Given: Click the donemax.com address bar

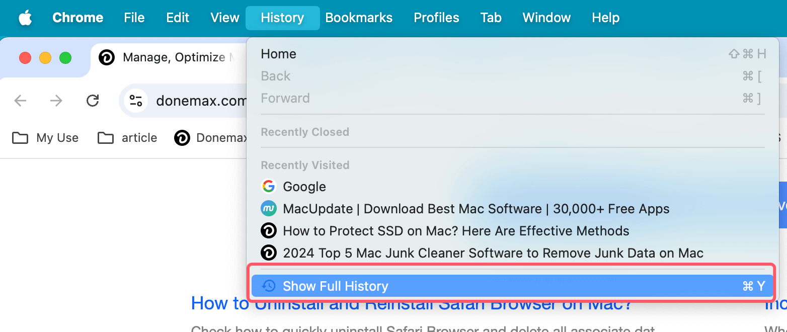Looking at the screenshot, I should pyautogui.click(x=201, y=101).
